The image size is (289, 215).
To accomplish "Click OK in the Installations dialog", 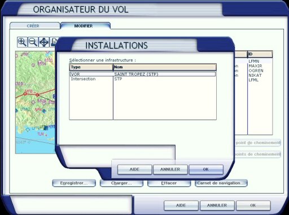I will 206,169.
